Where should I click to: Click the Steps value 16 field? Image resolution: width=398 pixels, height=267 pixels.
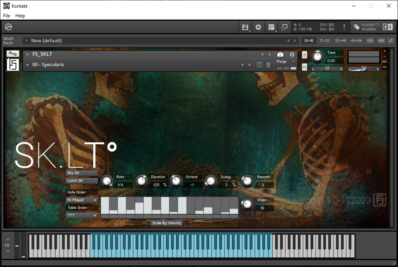pyautogui.click(x=264, y=208)
